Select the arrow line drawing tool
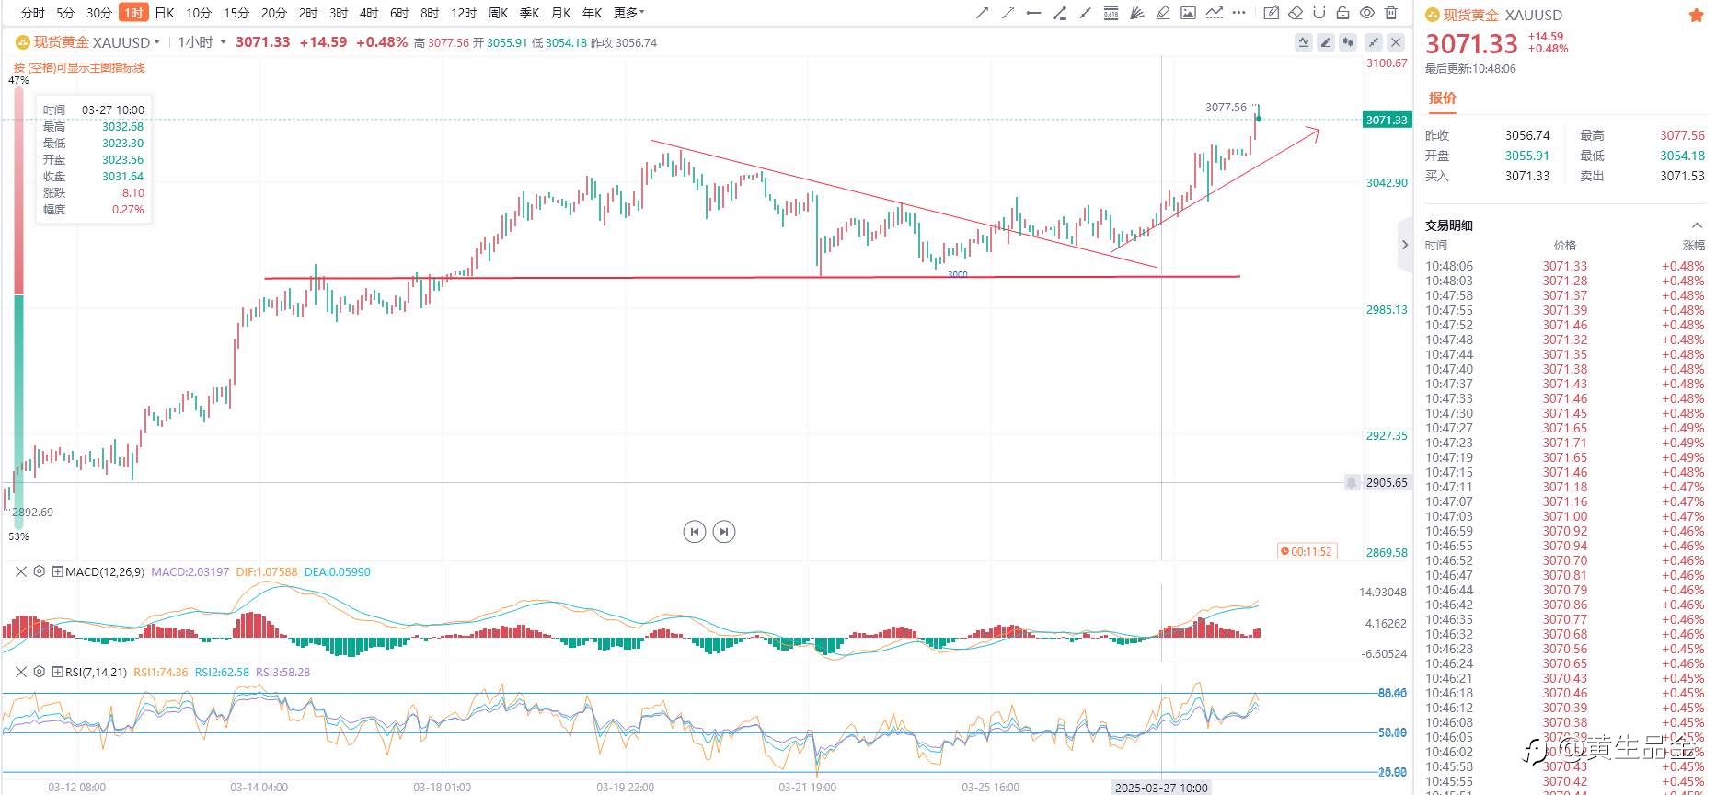Image resolution: width=1716 pixels, height=795 pixels. point(983,13)
